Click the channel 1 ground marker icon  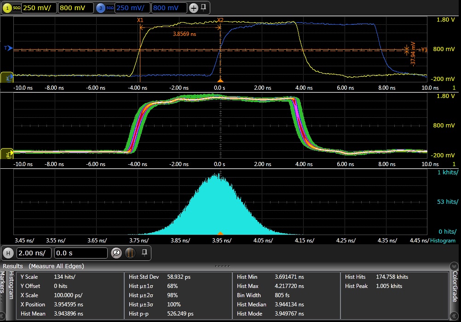click(x=8, y=78)
